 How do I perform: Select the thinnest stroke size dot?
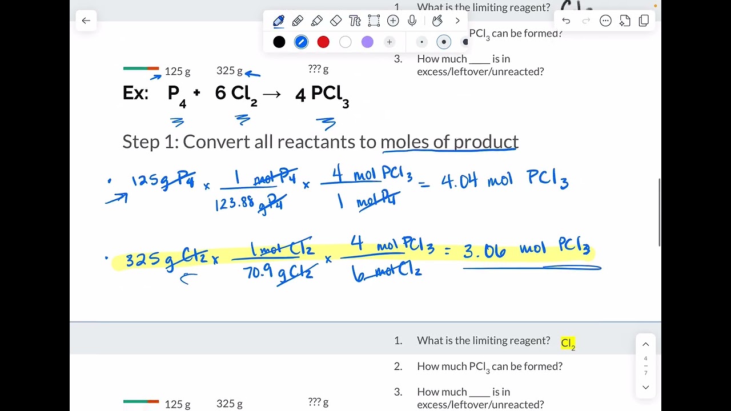coord(421,42)
